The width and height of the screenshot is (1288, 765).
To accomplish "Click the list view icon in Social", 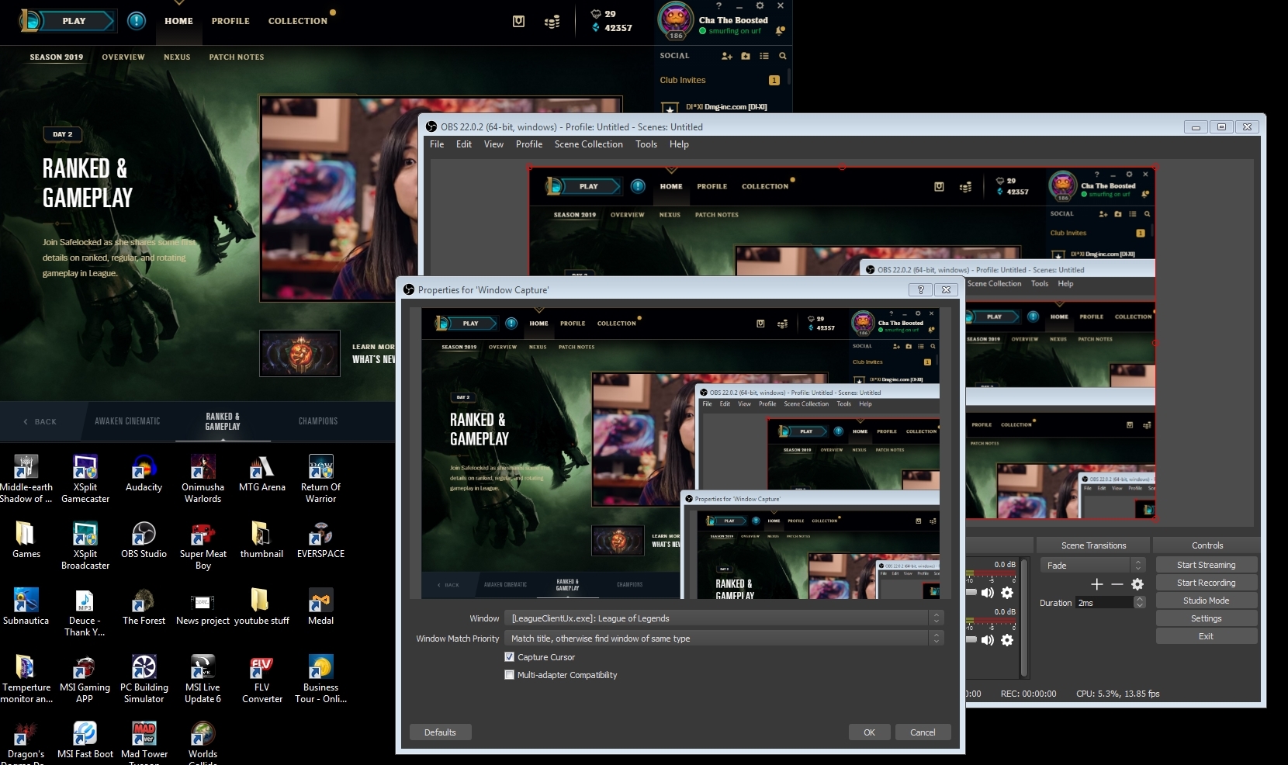I will coord(764,56).
